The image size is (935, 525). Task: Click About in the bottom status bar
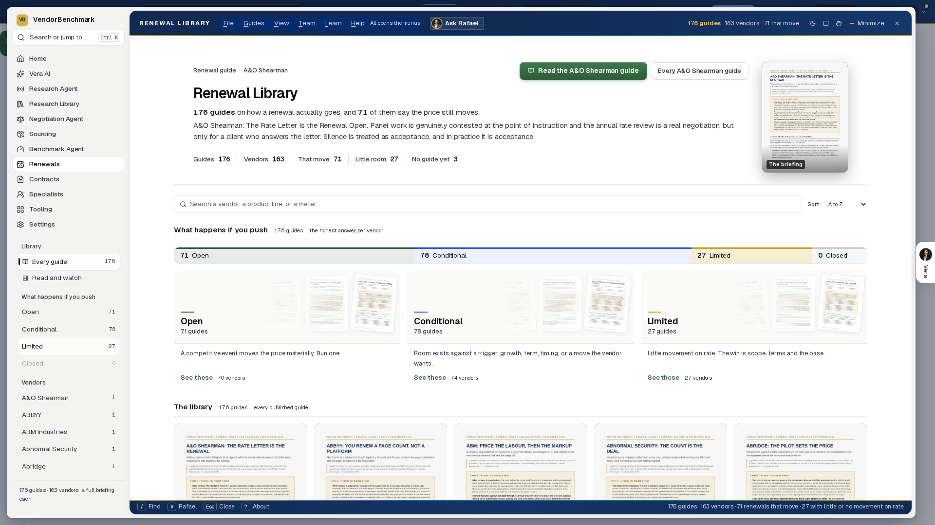[256, 507]
